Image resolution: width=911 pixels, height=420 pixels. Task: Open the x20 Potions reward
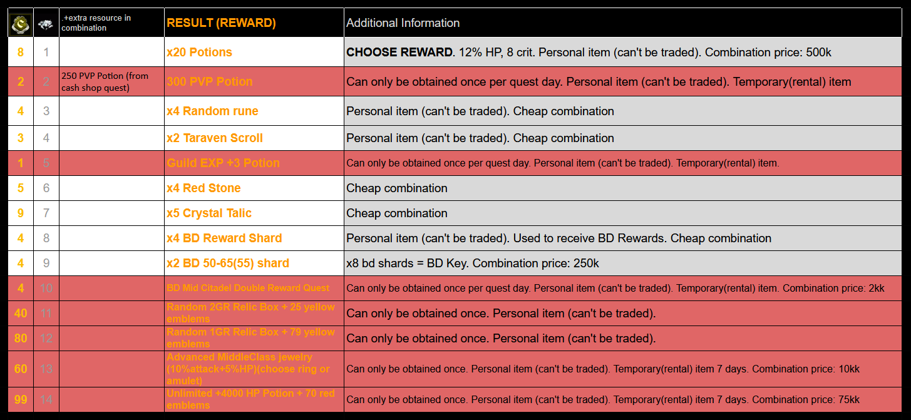click(x=199, y=53)
